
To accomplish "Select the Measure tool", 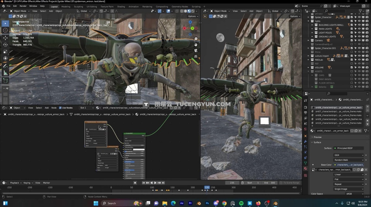I will [5, 73].
